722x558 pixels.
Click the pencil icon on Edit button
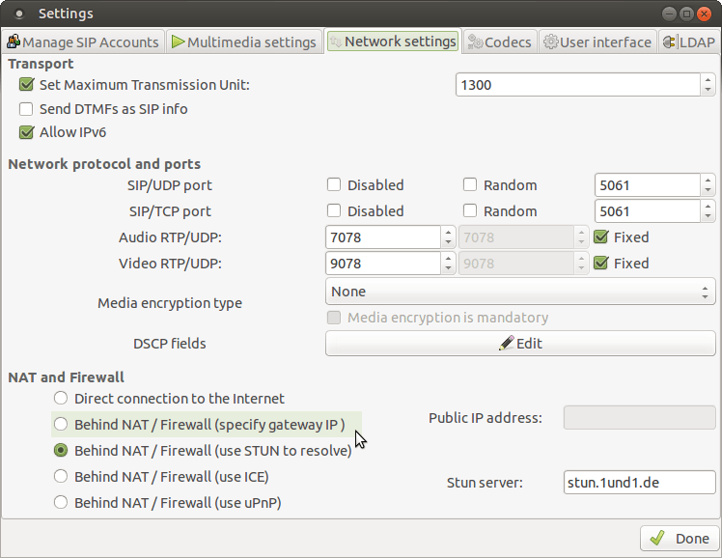coord(506,343)
